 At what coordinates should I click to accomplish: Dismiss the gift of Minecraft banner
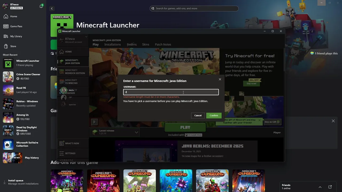(259, 120)
